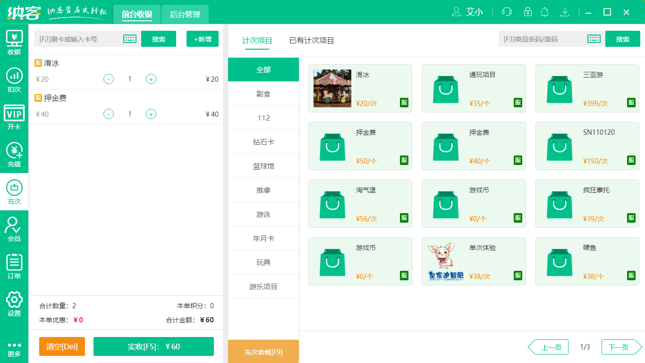
Task: Increase 滑冰 quantity with the plus stepper
Action: pyautogui.click(x=151, y=79)
